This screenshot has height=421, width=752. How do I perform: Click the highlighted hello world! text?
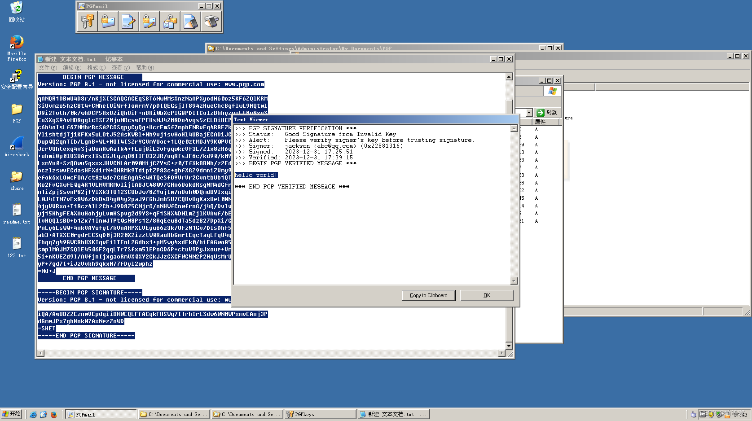256,175
